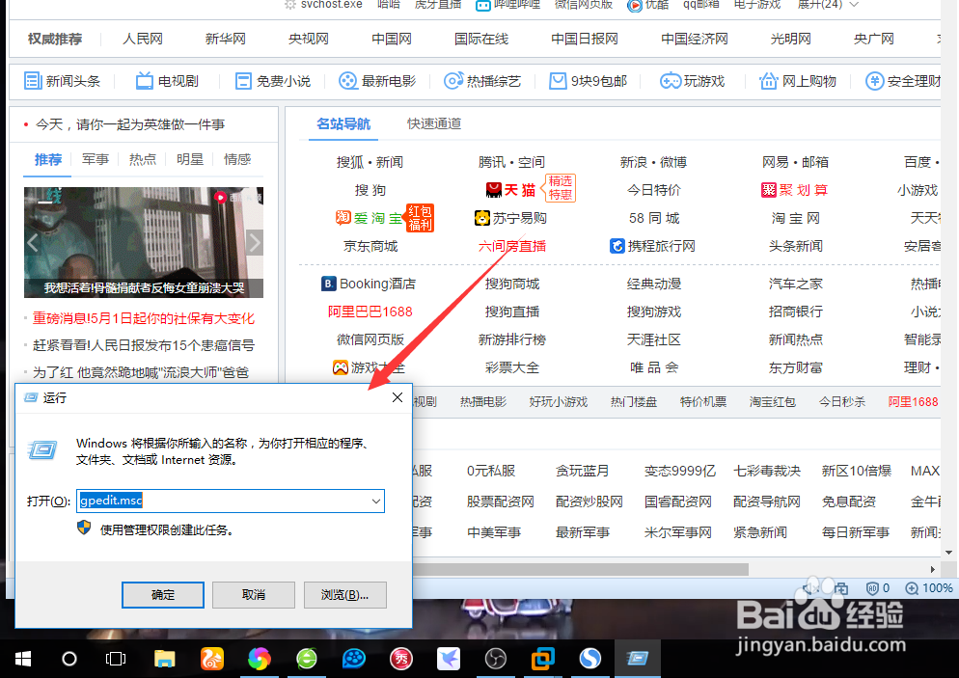Open the 今天，请你一起为英雄做一件事 headline
The width and height of the screenshot is (959, 678).
tap(129, 124)
